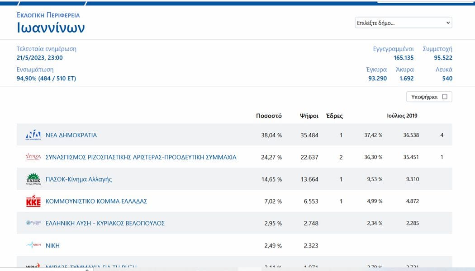Click the dropdown arrow of municipality selector
This screenshot has width=475, height=271.
pyautogui.click(x=448, y=23)
